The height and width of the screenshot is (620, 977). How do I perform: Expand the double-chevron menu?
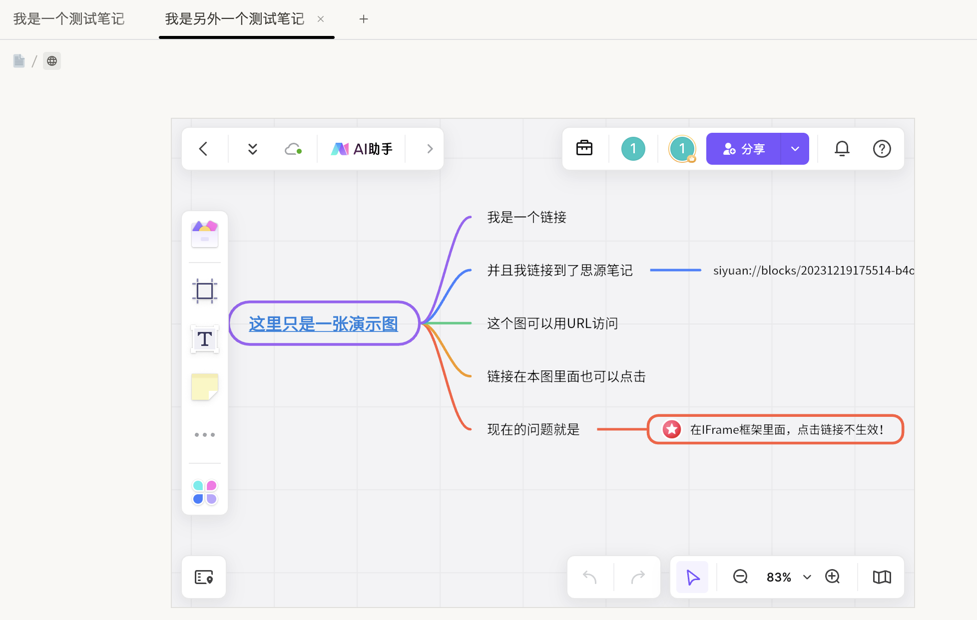click(x=253, y=149)
